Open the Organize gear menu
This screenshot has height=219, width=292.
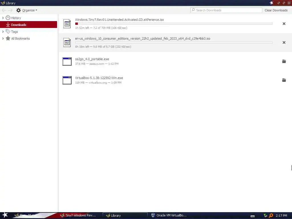[x=27, y=10]
